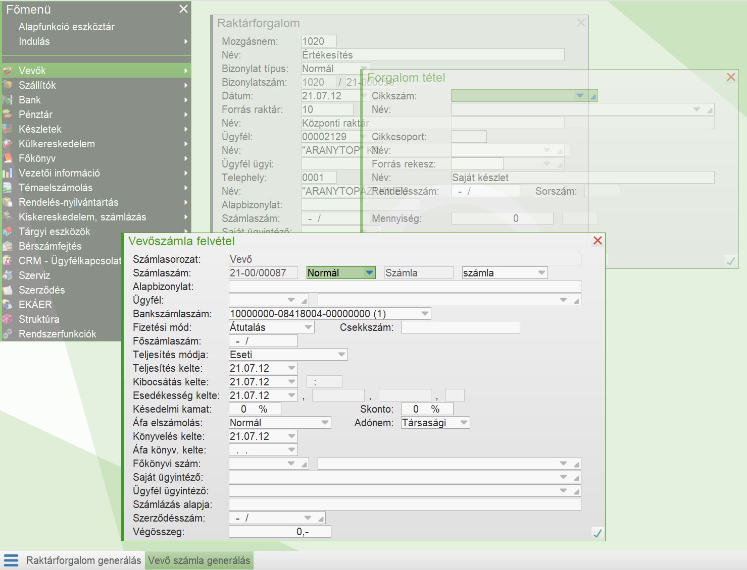Click the Alapbizonylat input field in invoice form
This screenshot has height=570, width=747.
pyautogui.click(x=405, y=287)
